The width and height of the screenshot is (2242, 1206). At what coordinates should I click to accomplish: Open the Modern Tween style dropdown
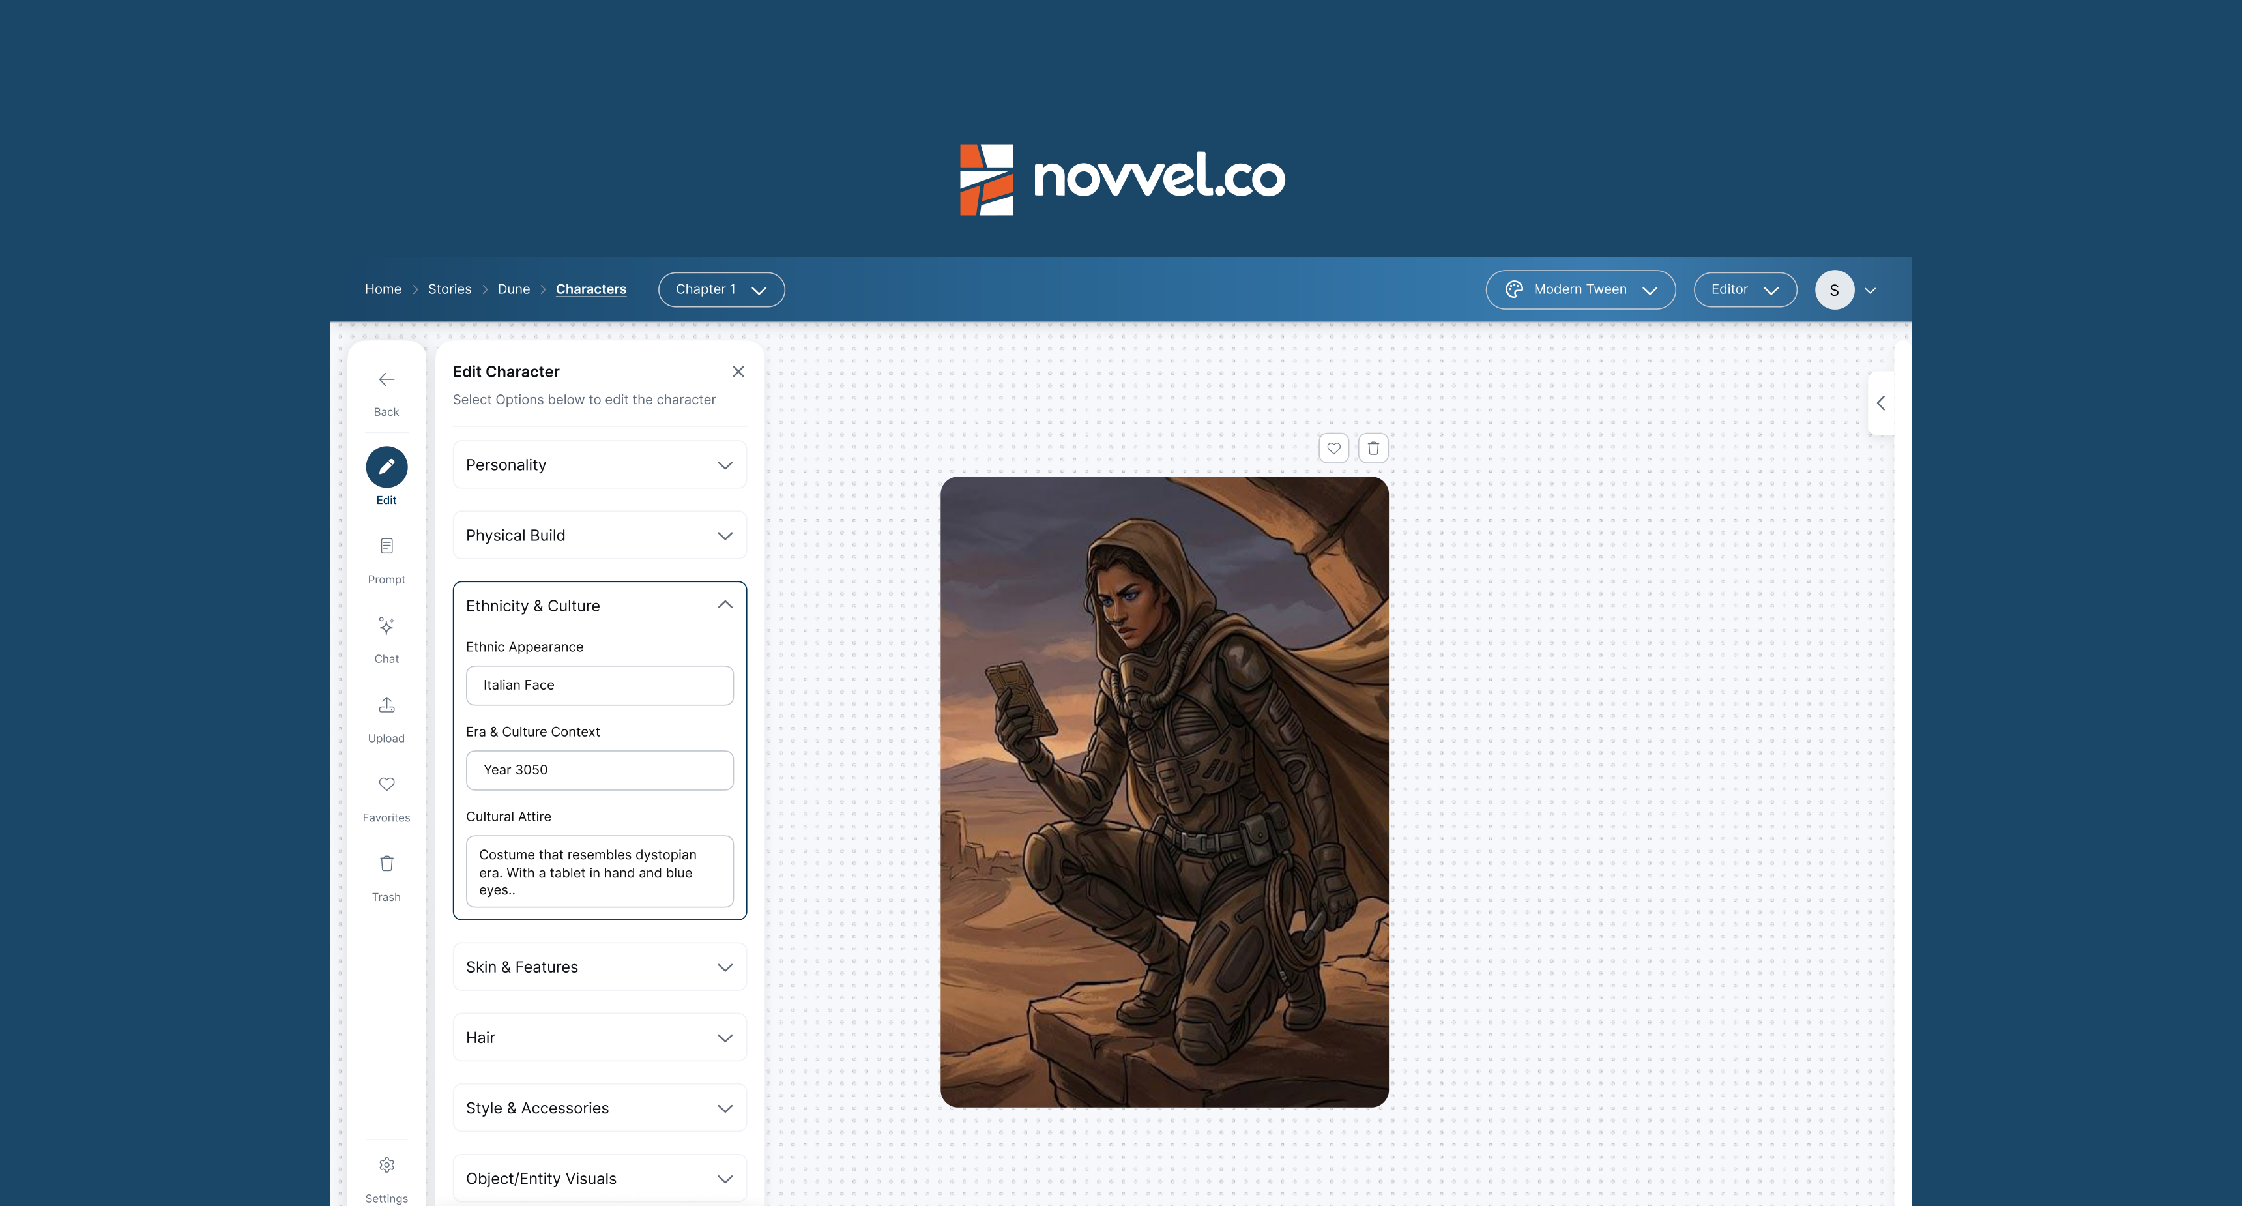tap(1580, 290)
